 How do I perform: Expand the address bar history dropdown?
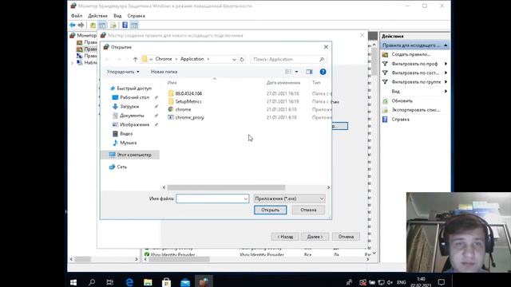click(234, 59)
